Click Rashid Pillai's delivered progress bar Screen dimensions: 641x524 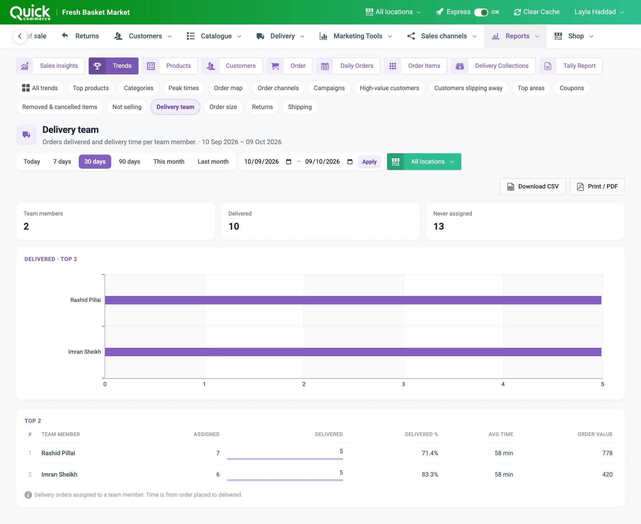click(x=285, y=459)
